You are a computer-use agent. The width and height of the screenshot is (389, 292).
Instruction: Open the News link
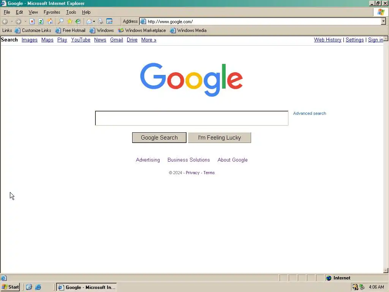[100, 40]
